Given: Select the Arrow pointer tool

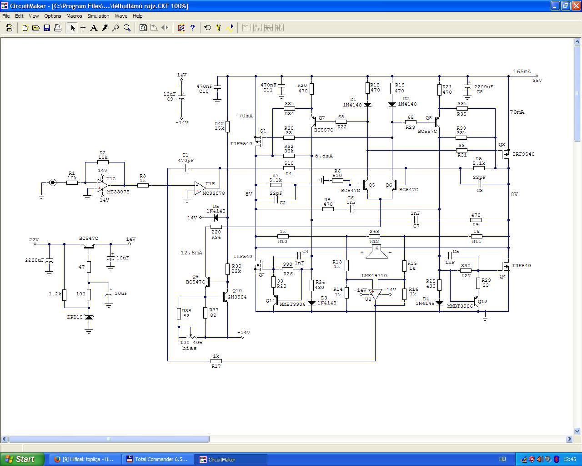Looking at the screenshot, I should [x=72, y=28].
